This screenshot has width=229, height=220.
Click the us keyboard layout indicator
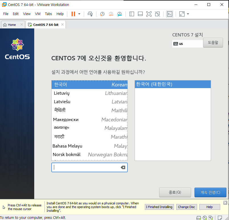click(x=188, y=44)
